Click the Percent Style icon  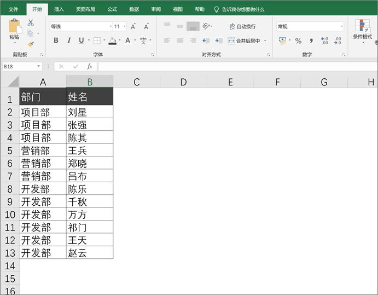pos(298,41)
